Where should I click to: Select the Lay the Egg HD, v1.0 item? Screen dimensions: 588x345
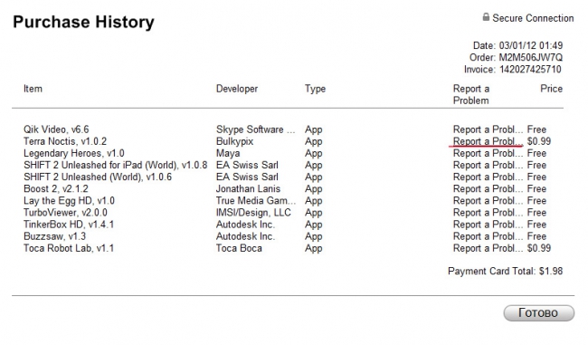(x=69, y=201)
